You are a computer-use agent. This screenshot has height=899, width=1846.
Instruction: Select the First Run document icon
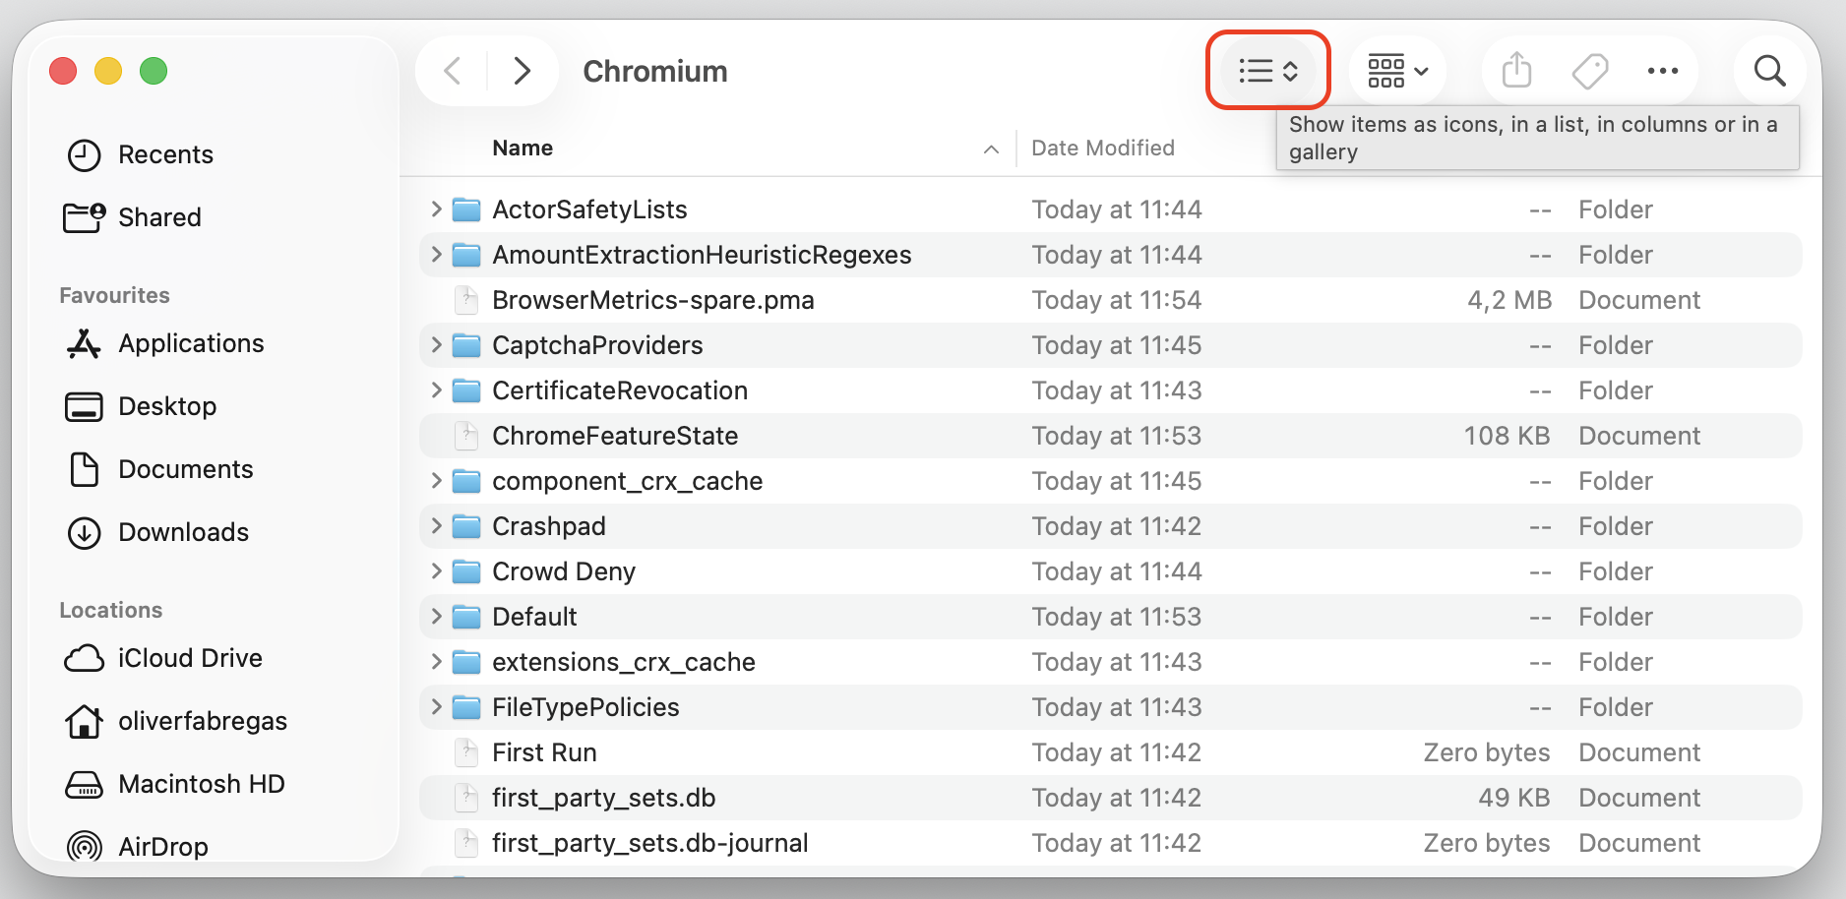[466, 752]
